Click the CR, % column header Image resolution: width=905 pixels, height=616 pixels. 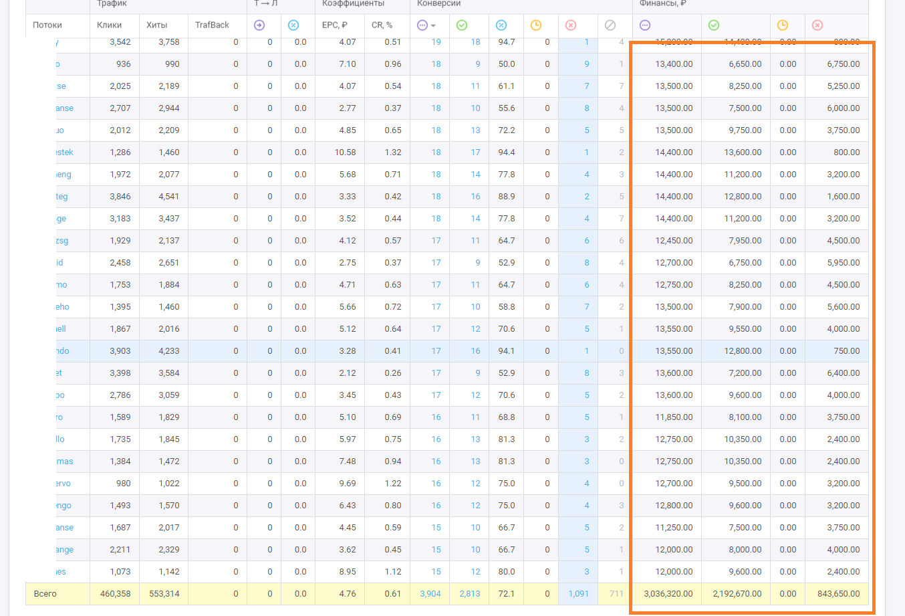(x=382, y=25)
